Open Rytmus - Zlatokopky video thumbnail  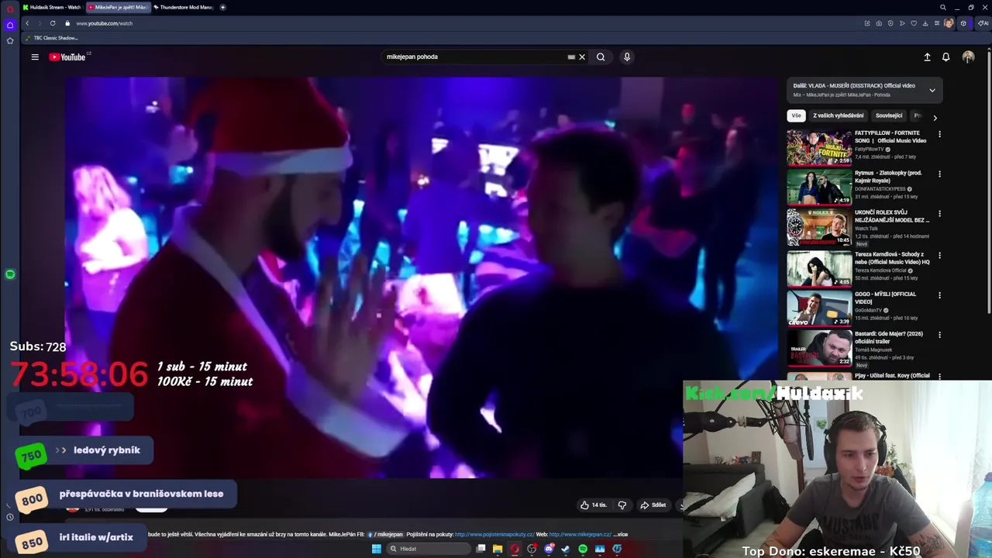click(x=819, y=187)
